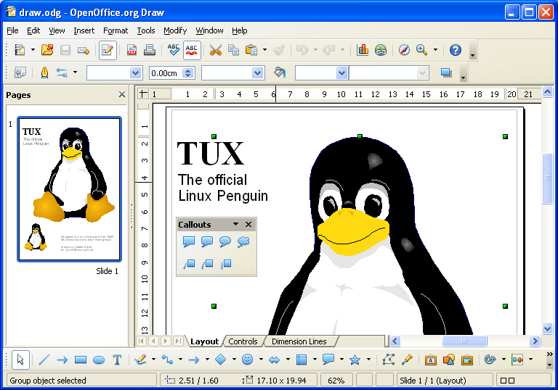Switch to the Dimension Lines tab
558x390 pixels.
[299, 341]
